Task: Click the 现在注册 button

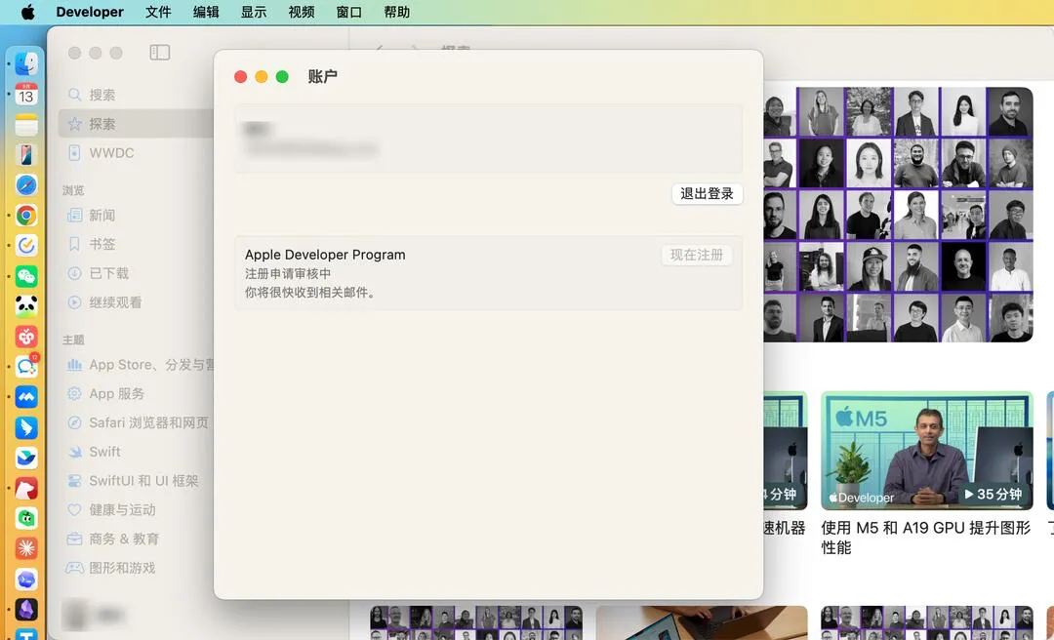Action: pos(697,255)
